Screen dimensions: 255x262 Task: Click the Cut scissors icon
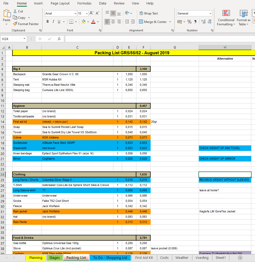pyautogui.click(x=15, y=11)
